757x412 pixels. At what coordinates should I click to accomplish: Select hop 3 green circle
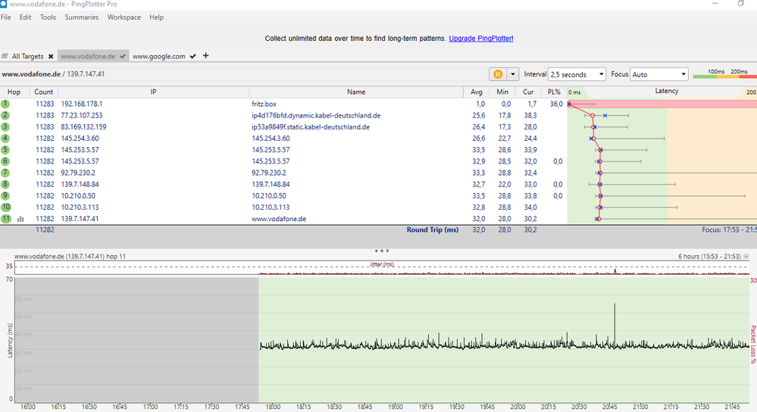5,127
